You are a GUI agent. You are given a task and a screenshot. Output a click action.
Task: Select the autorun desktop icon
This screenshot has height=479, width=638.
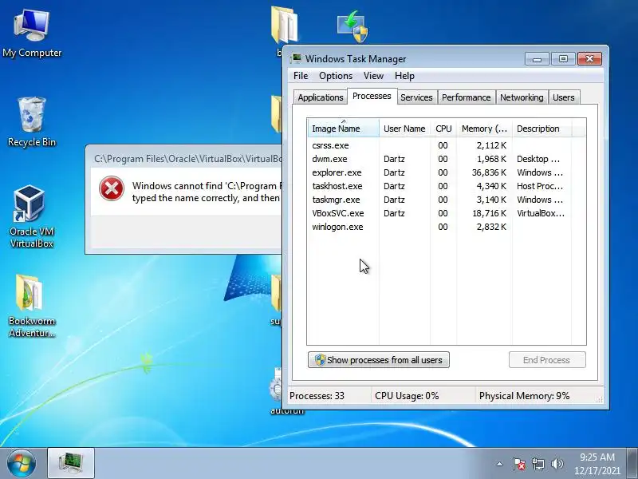coord(278,391)
